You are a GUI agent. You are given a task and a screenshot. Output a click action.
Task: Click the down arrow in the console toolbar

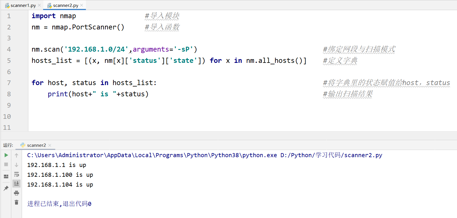(16, 165)
